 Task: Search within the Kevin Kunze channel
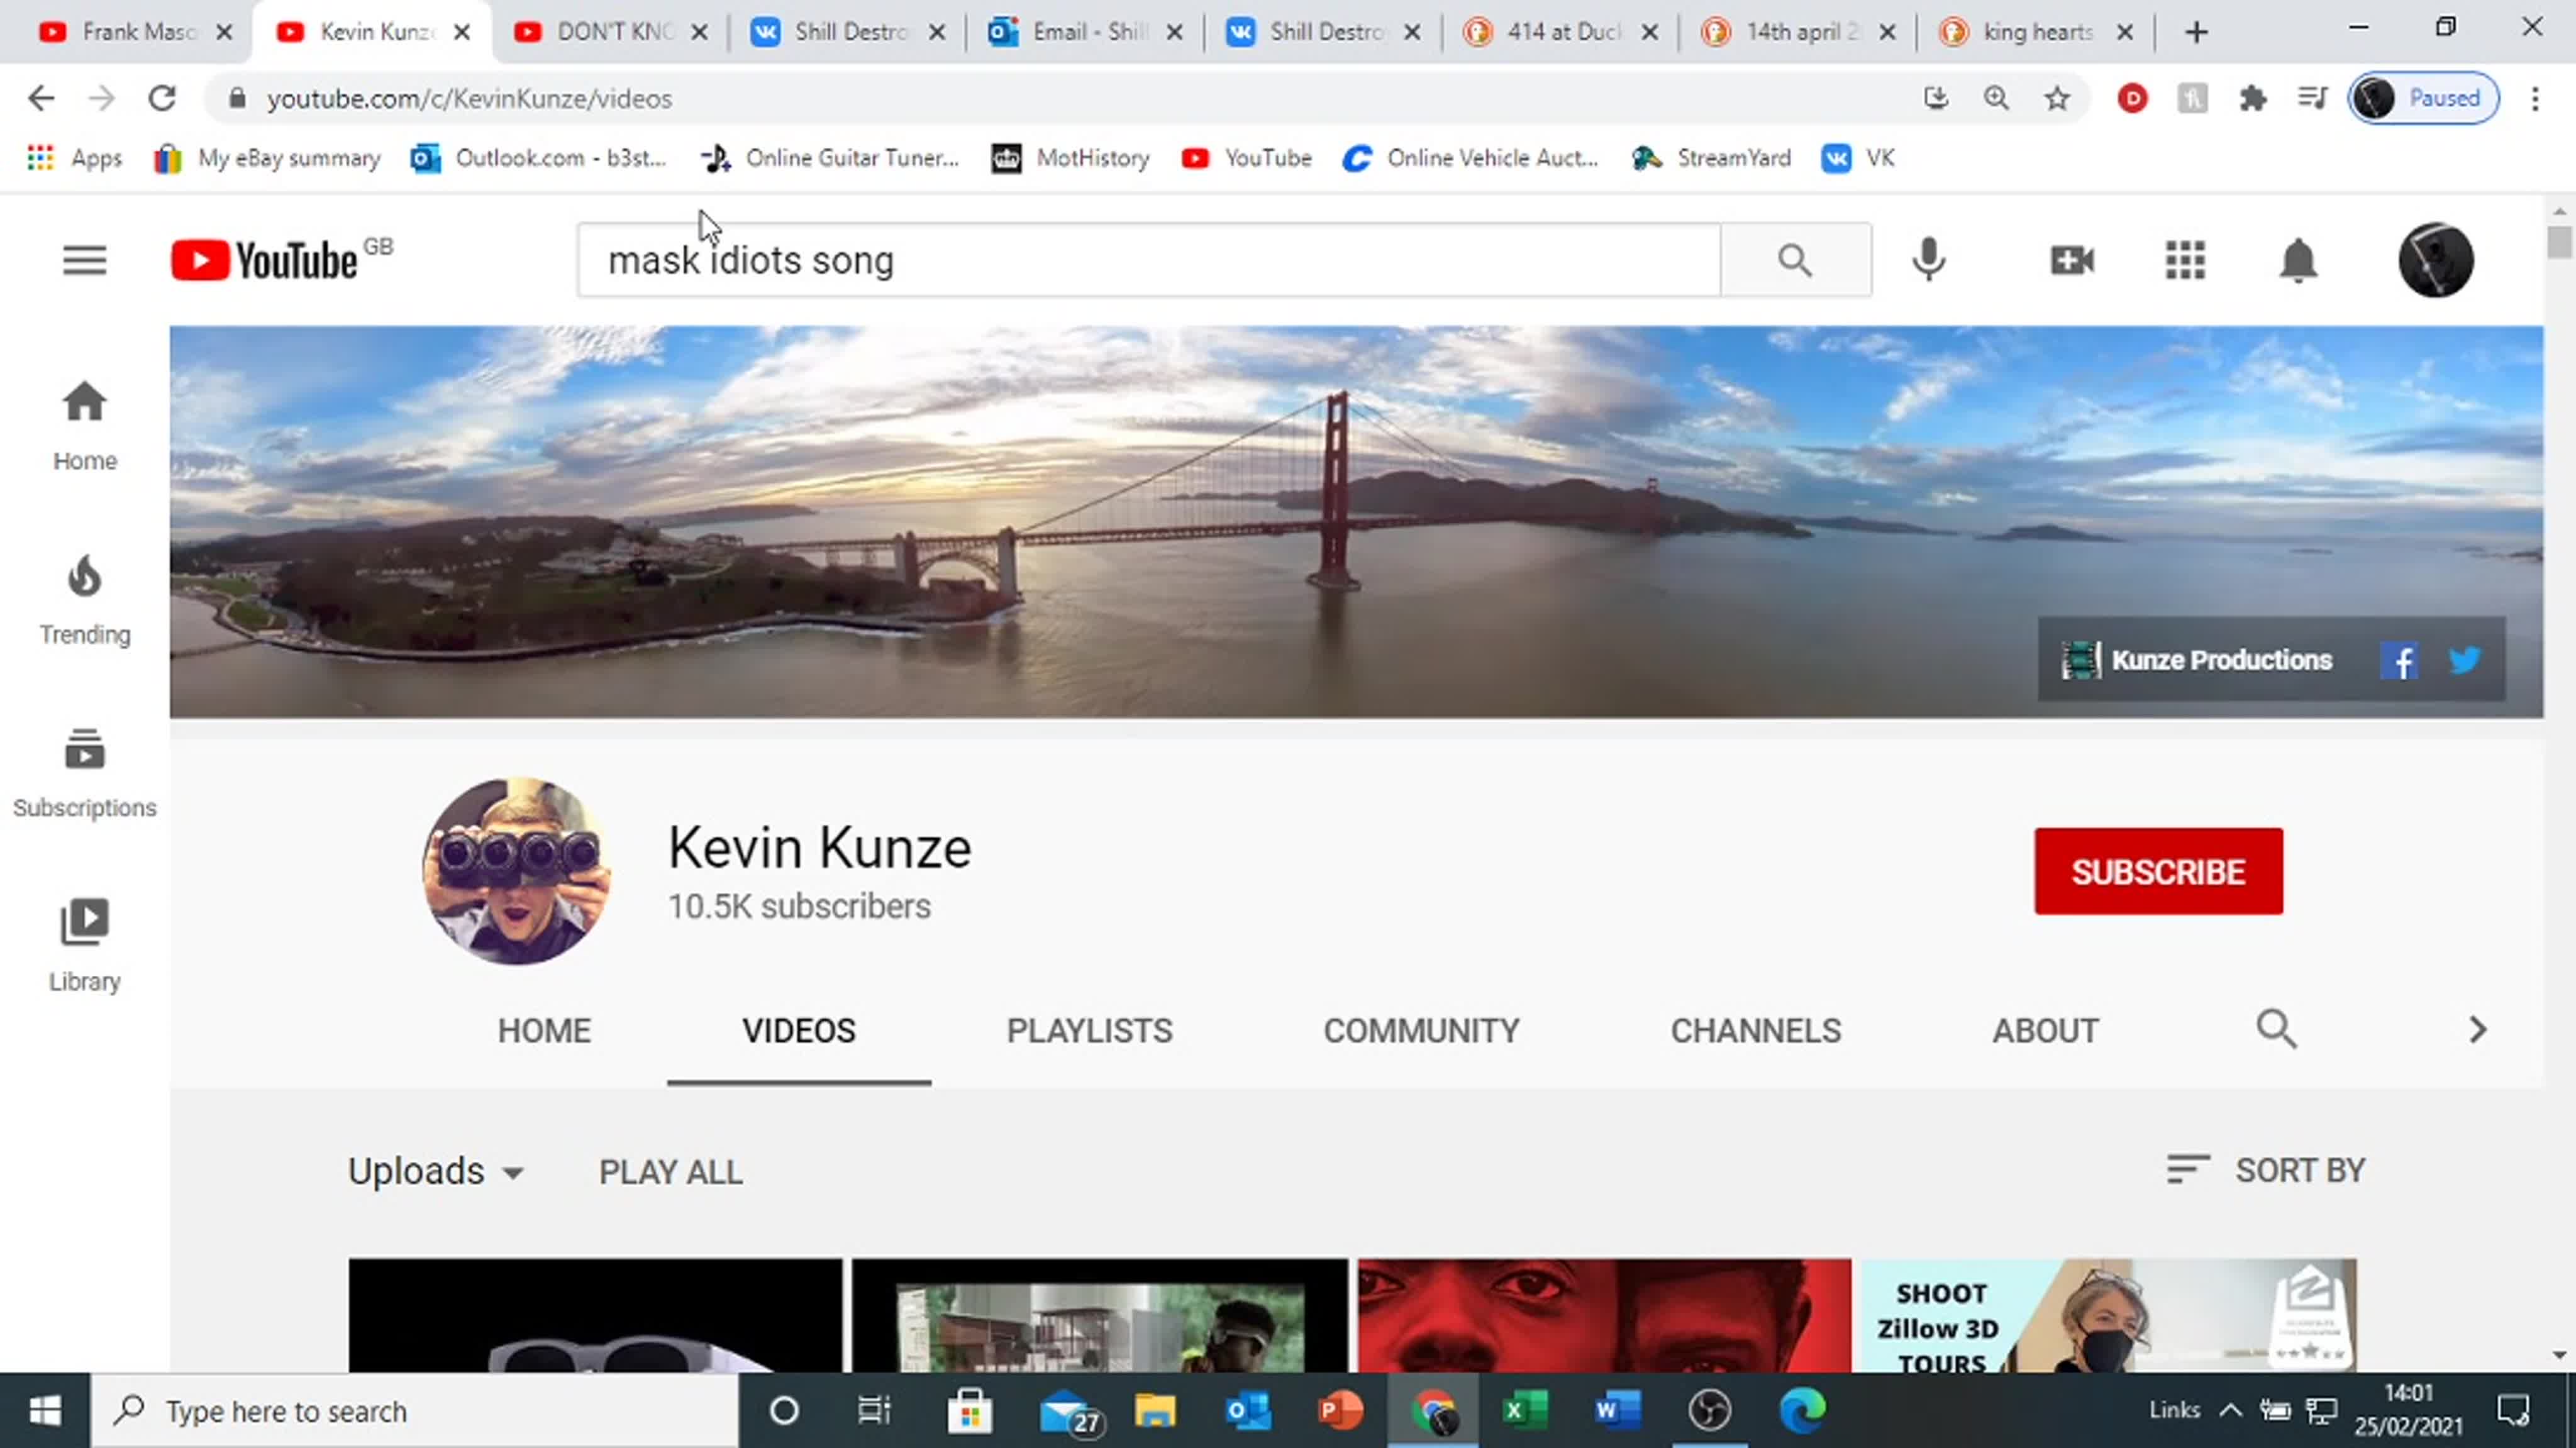pos(2276,1029)
